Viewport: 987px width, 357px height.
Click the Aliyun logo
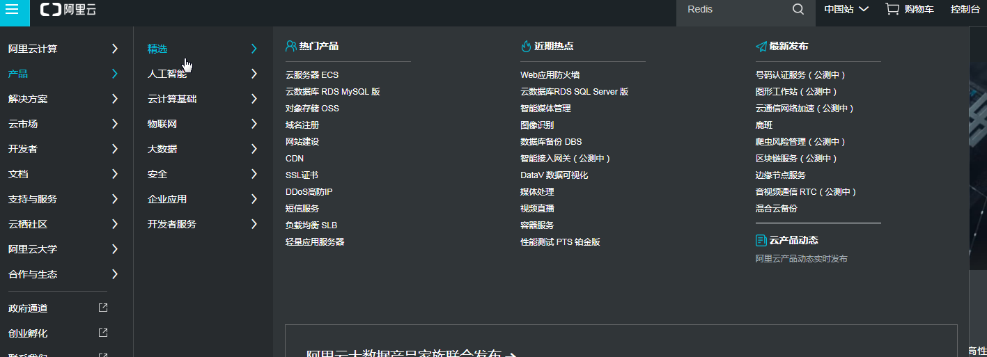point(68,10)
